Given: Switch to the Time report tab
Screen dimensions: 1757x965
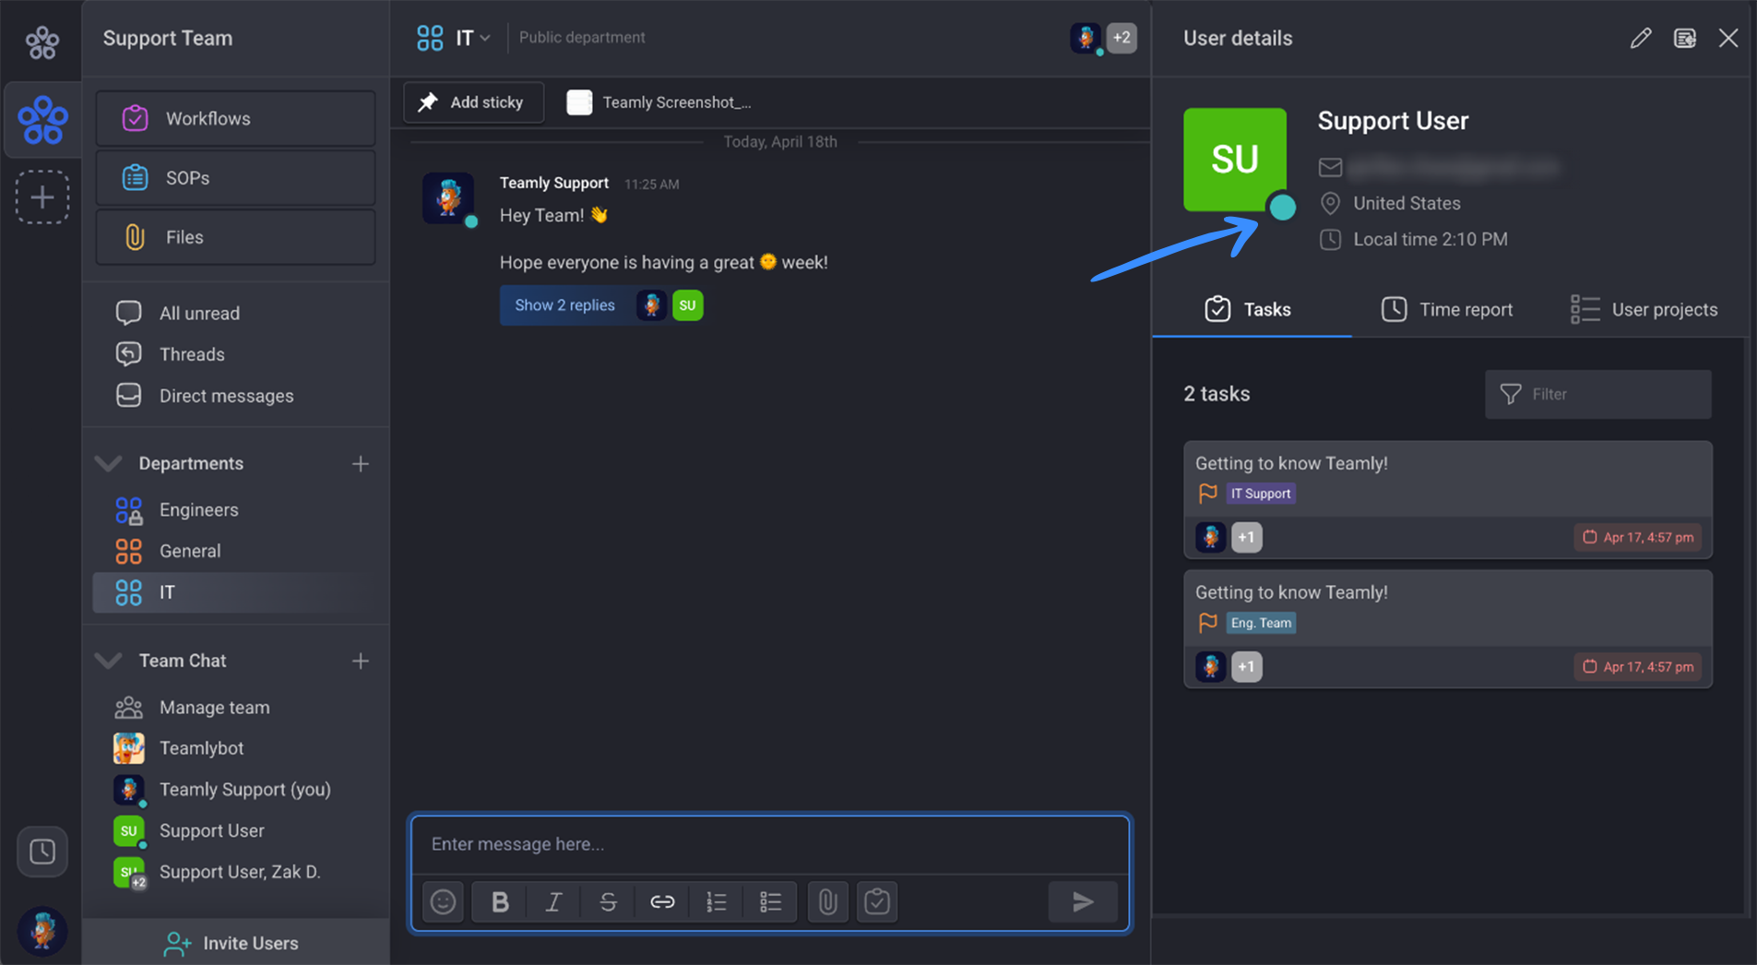Looking at the screenshot, I should coord(1446,310).
